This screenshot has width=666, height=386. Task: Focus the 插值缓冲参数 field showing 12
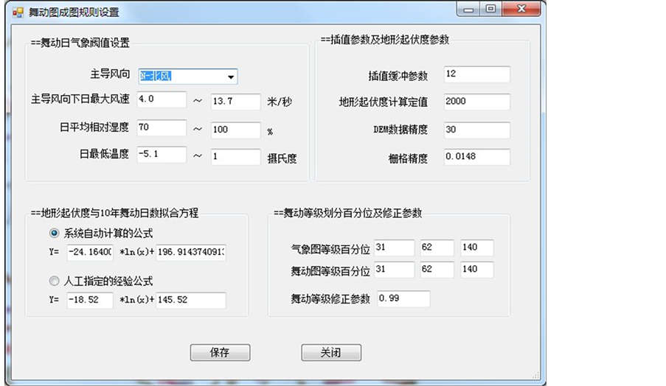476,74
